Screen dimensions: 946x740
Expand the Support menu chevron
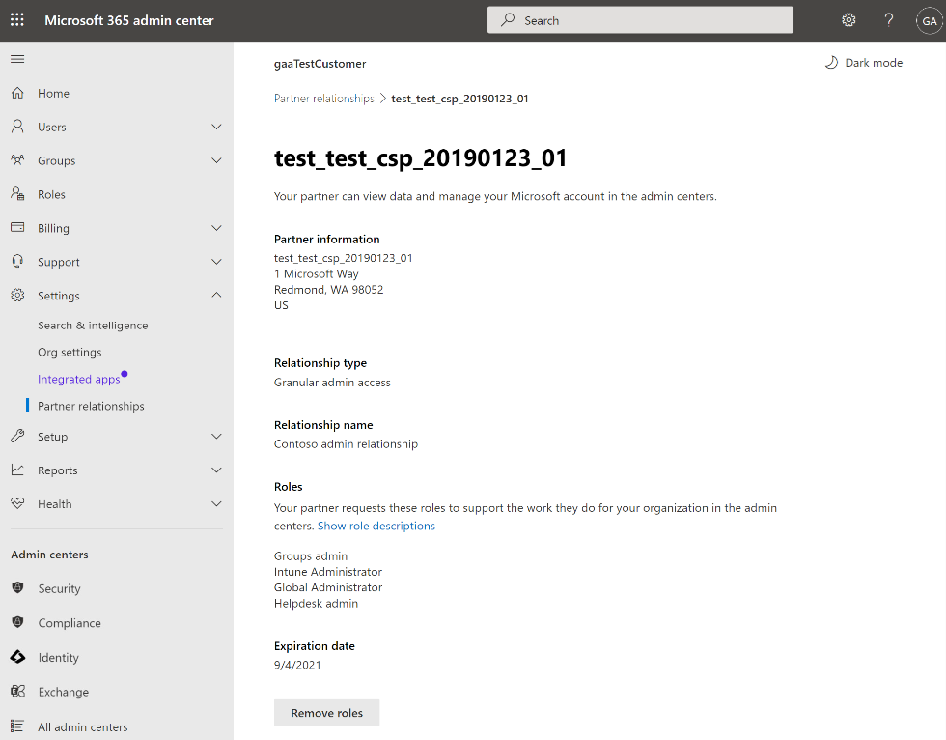216,262
